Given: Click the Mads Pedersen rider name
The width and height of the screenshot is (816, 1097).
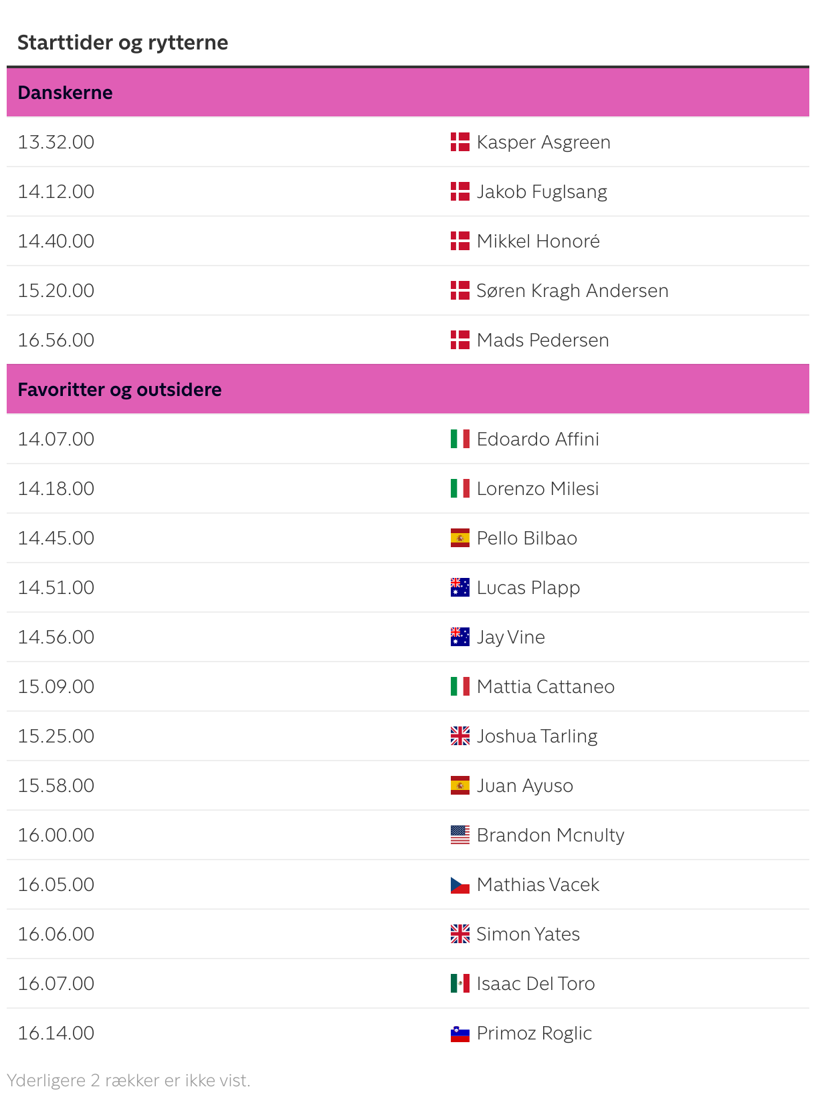Looking at the screenshot, I should point(542,340).
